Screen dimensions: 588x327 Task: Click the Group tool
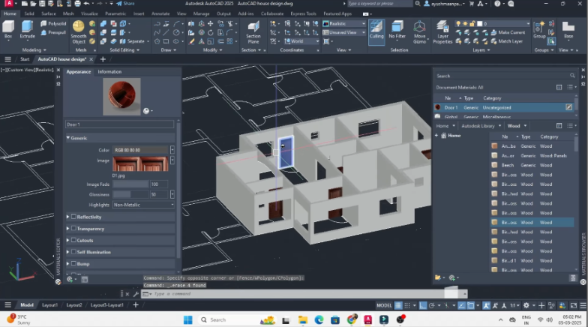point(539,30)
